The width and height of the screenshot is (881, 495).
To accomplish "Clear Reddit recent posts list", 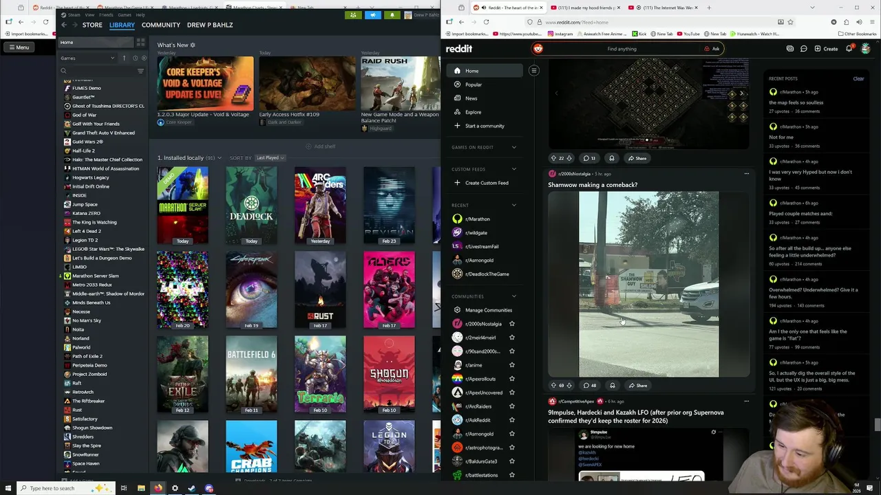I will (858, 78).
